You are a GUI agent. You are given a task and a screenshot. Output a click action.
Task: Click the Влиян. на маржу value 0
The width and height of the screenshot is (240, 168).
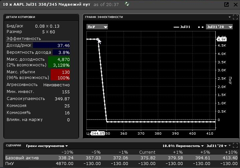[x=68, y=120]
